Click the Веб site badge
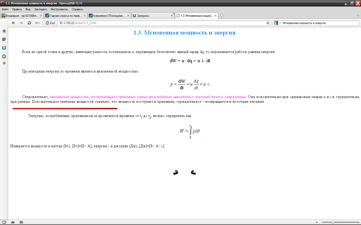Viewport: 361px width, 225px height. pos(50,23)
